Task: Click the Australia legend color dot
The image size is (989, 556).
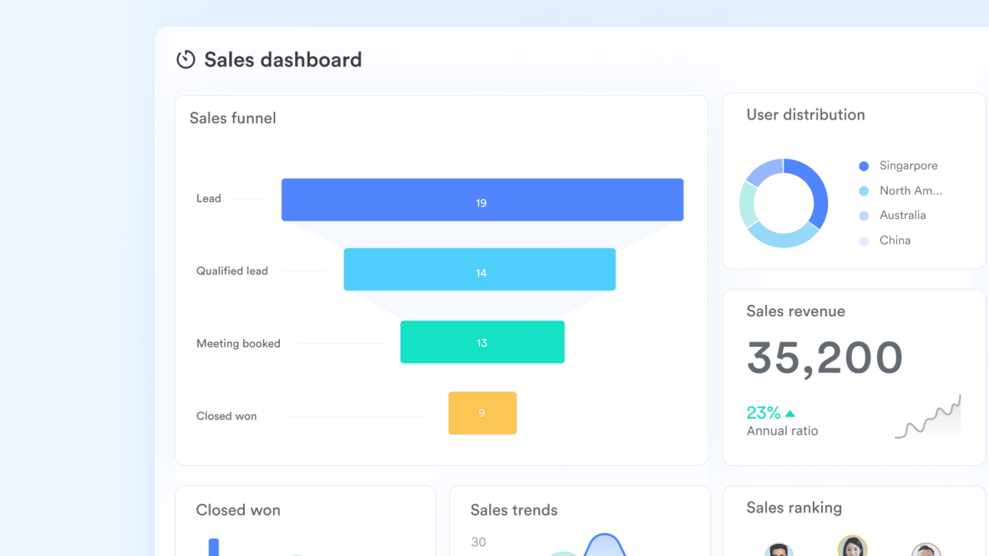Action: click(864, 216)
